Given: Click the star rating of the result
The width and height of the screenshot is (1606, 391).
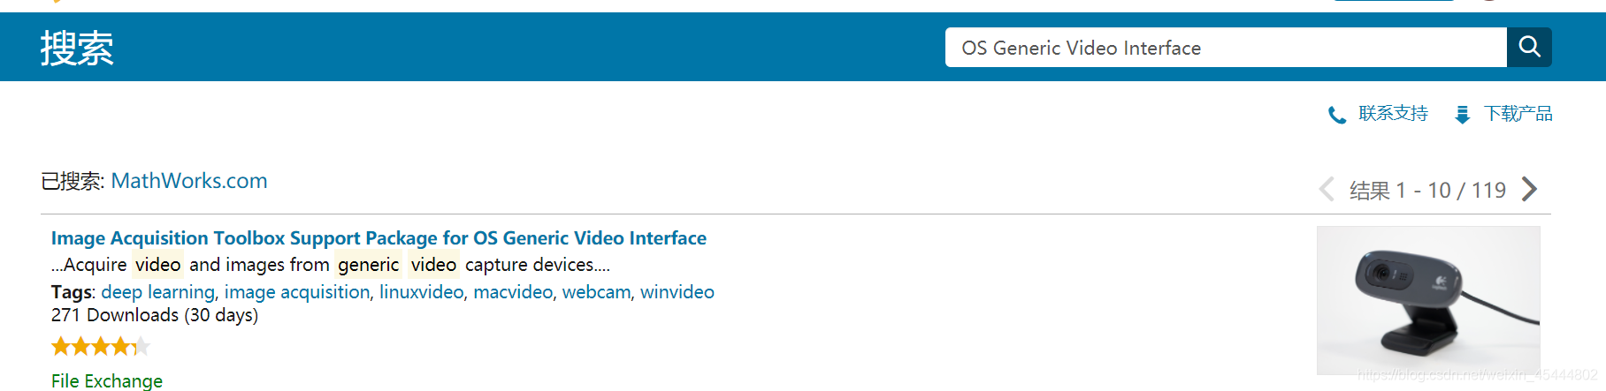Looking at the screenshot, I should click(x=100, y=347).
